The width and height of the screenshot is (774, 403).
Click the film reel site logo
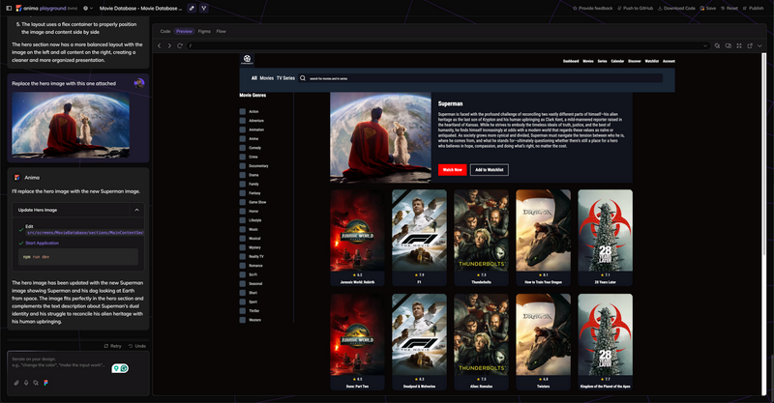[247, 59]
